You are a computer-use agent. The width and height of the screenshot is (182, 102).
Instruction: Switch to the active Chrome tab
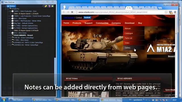[x=129, y=8]
